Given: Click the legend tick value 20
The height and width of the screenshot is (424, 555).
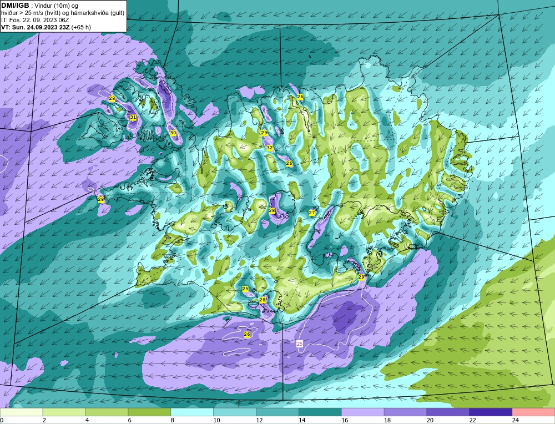Looking at the screenshot, I should click(x=430, y=420).
